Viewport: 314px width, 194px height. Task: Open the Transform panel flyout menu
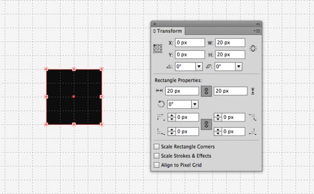click(x=257, y=31)
